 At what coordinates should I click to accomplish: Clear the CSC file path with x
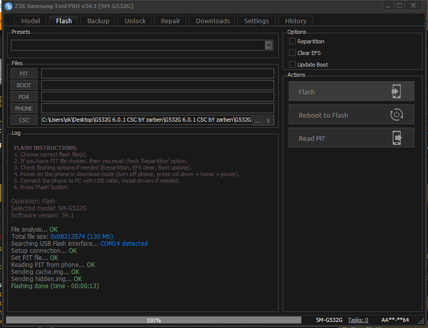point(268,120)
